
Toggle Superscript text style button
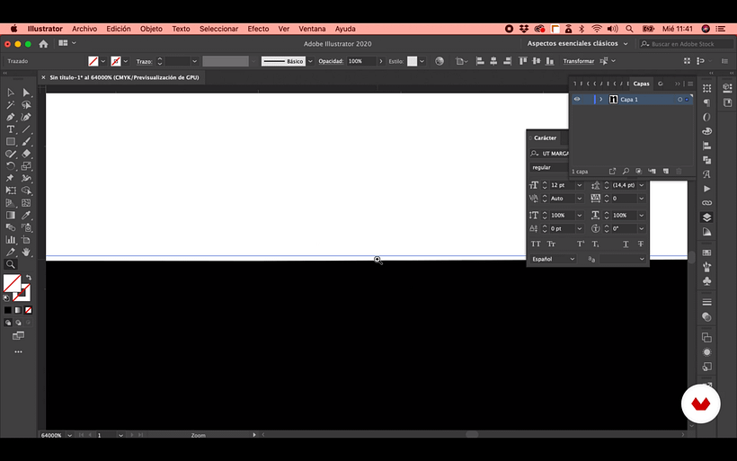581,244
